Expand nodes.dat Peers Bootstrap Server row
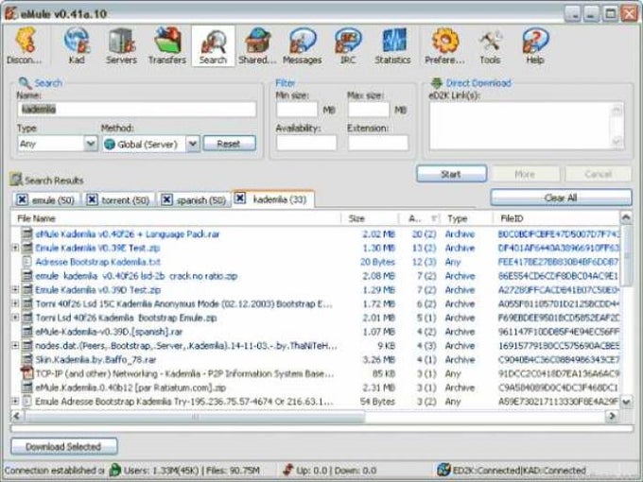 pyautogui.click(x=15, y=346)
